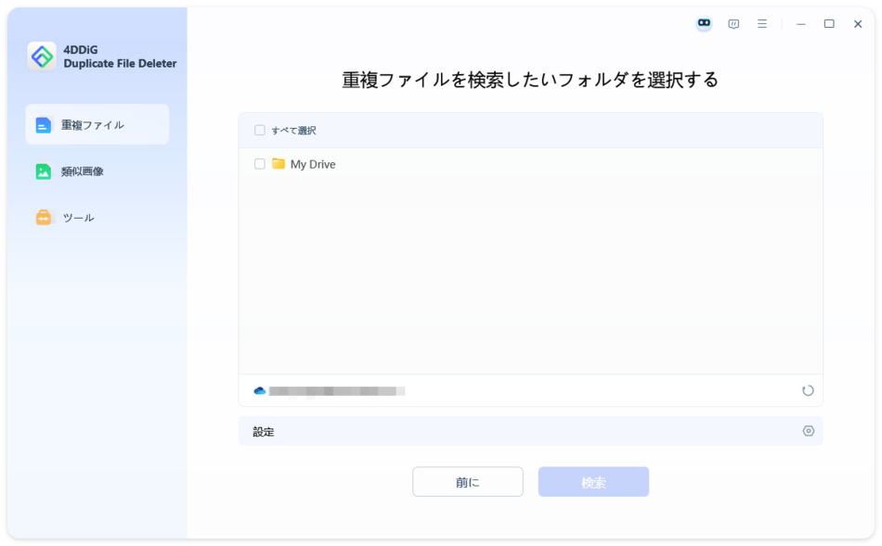
Task: Click the ツール toolbox icon in sidebar
Action: coord(44,218)
